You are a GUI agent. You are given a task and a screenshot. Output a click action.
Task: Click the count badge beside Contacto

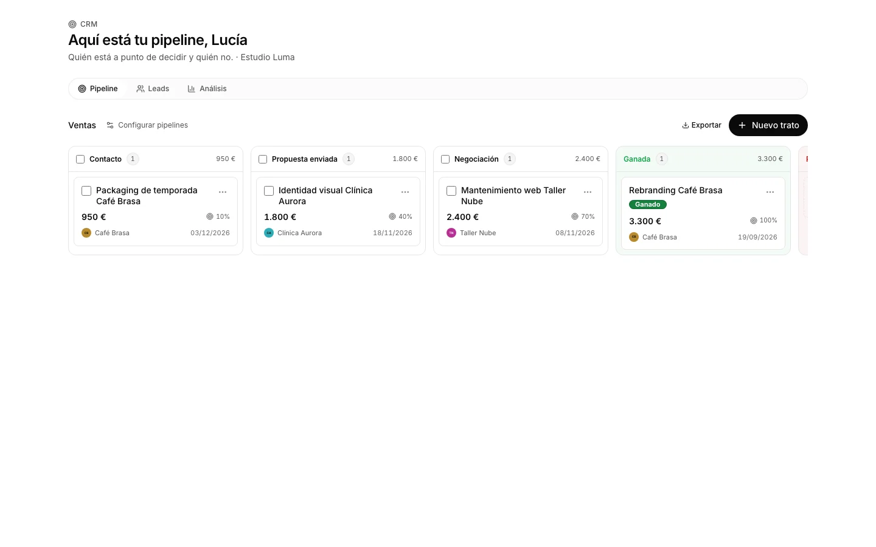pos(133,159)
